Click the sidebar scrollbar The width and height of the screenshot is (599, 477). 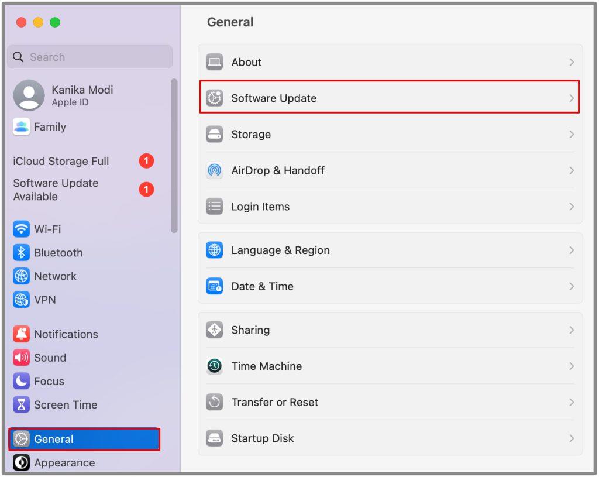point(174,156)
